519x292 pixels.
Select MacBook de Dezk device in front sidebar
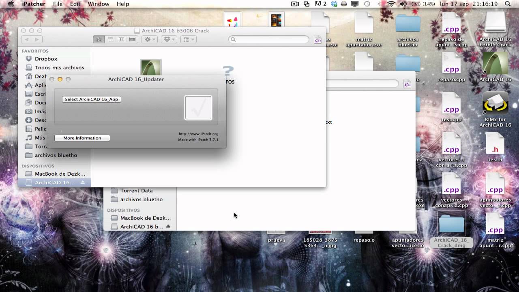(x=60, y=174)
